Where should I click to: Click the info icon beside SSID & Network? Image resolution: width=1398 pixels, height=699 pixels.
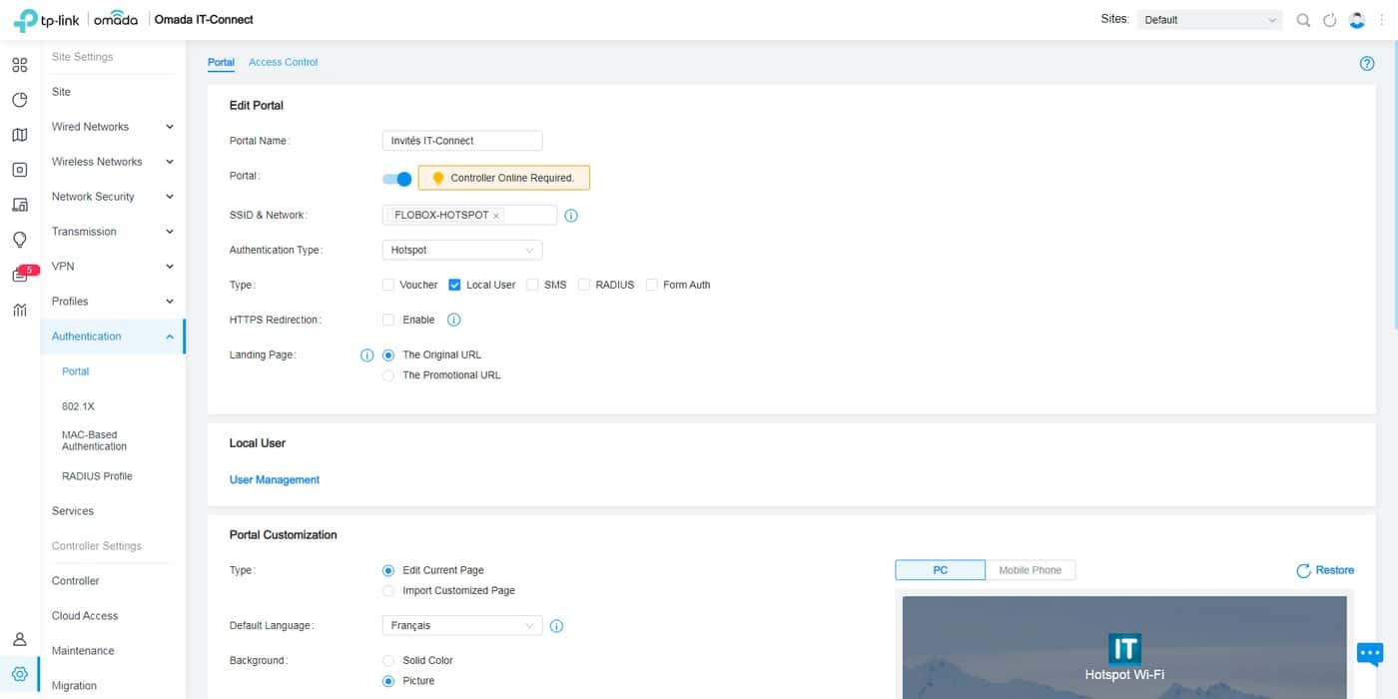[571, 216]
